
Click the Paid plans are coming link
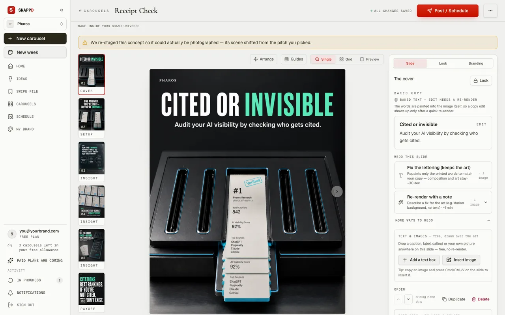[x=35, y=261]
